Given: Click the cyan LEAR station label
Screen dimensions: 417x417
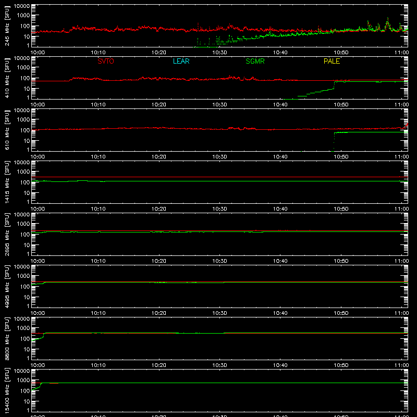Looking at the screenshot, I should 181,61.
